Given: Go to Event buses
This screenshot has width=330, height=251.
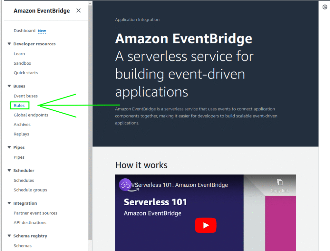Looking at the screenshot, I should click(25, 96).
